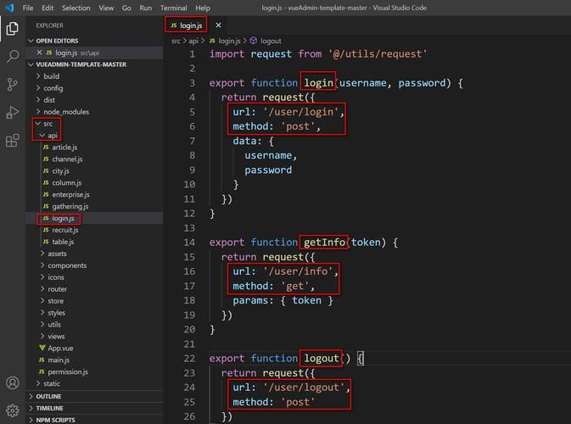Open the Search view icon

tap(13, 57)
